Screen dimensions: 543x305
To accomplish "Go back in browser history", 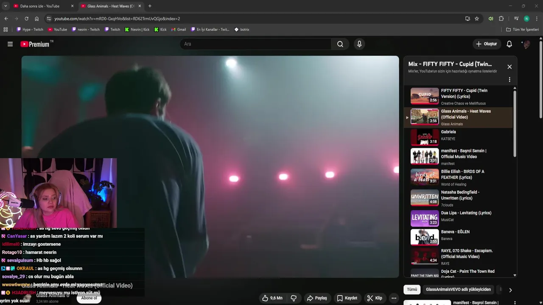I will click(x=6, y=19).
